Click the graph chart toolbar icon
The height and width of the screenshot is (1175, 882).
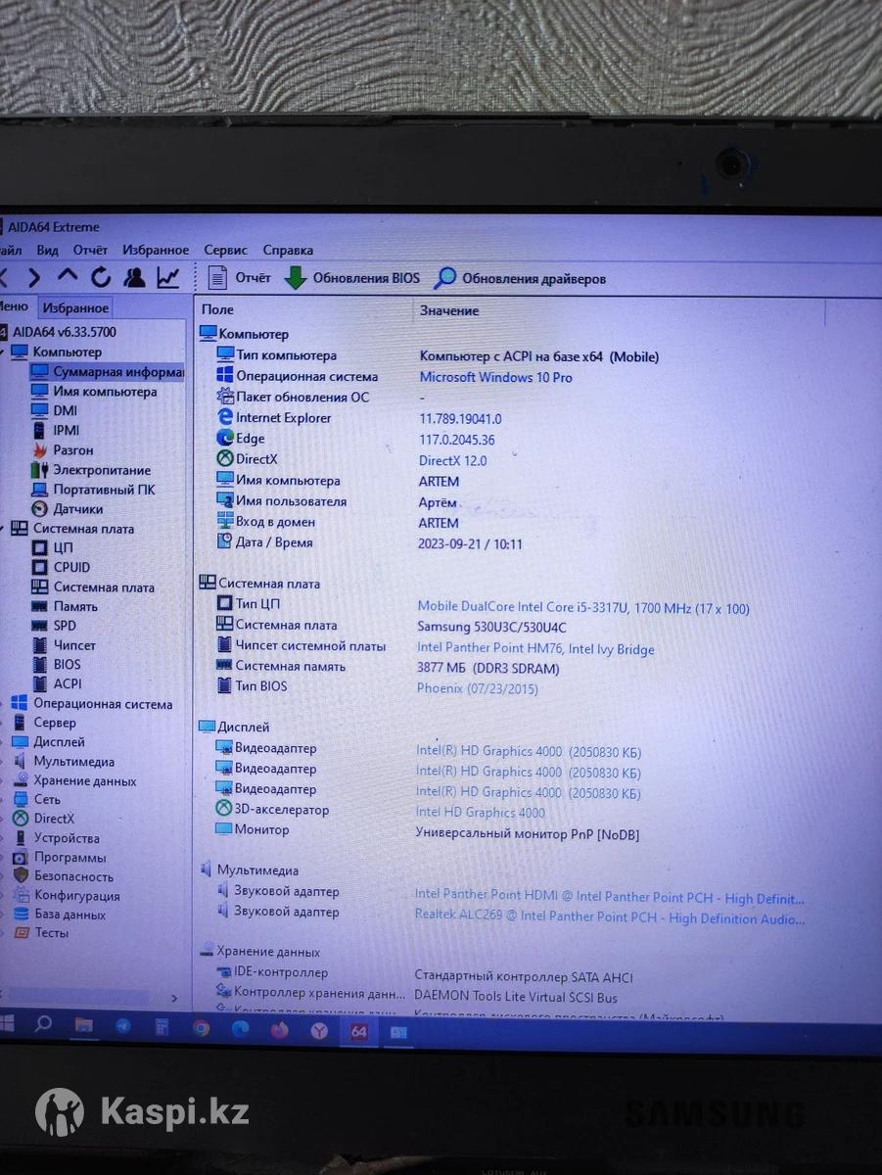(168, 278)
